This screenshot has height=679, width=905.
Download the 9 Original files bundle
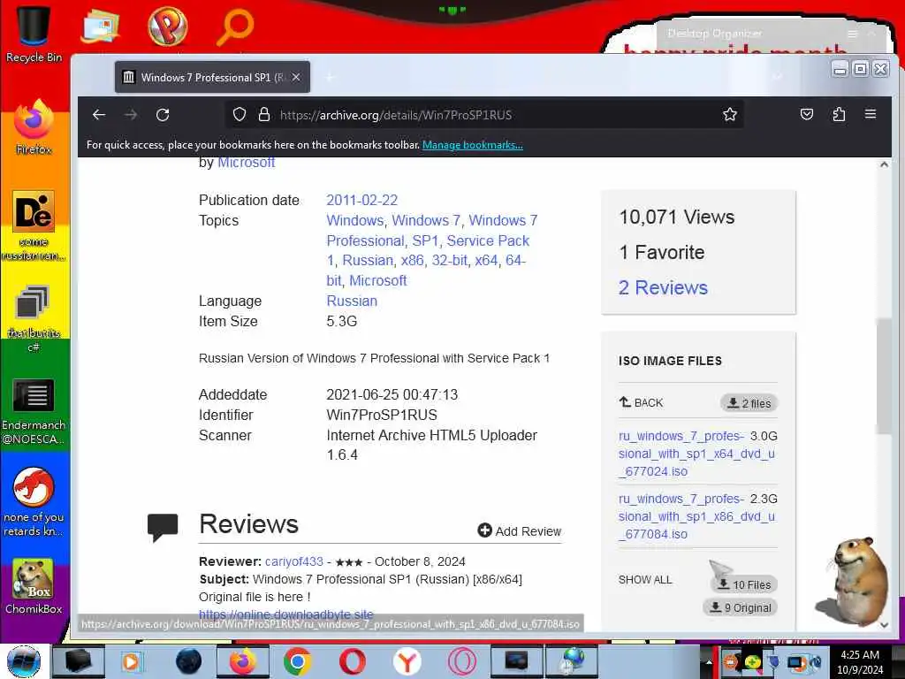(x=741, y=607)
